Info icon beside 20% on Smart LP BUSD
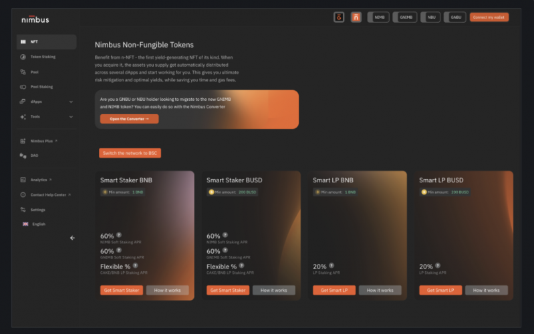This screenshot has height=334, width=534. tap(438, 266)
